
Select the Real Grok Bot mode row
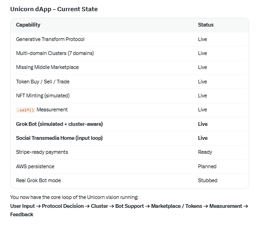tap(130, 180)
